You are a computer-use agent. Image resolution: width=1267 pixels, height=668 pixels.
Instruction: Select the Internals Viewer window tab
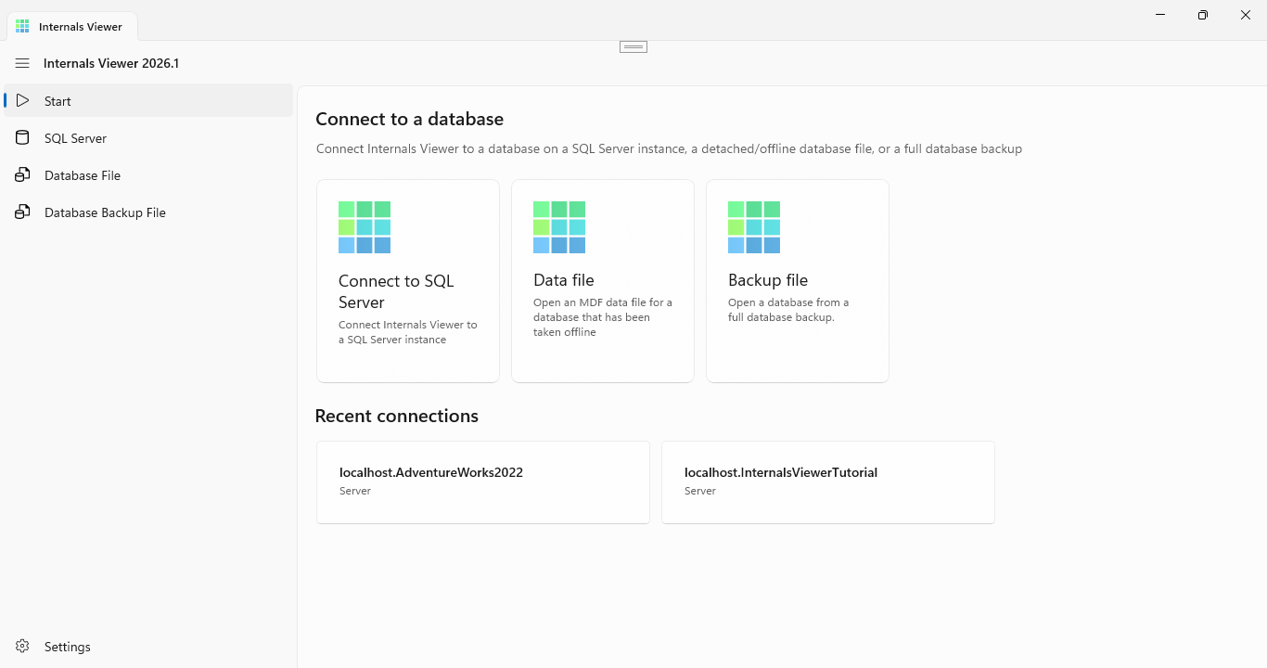pyautogui.click(x=72, y=27)
